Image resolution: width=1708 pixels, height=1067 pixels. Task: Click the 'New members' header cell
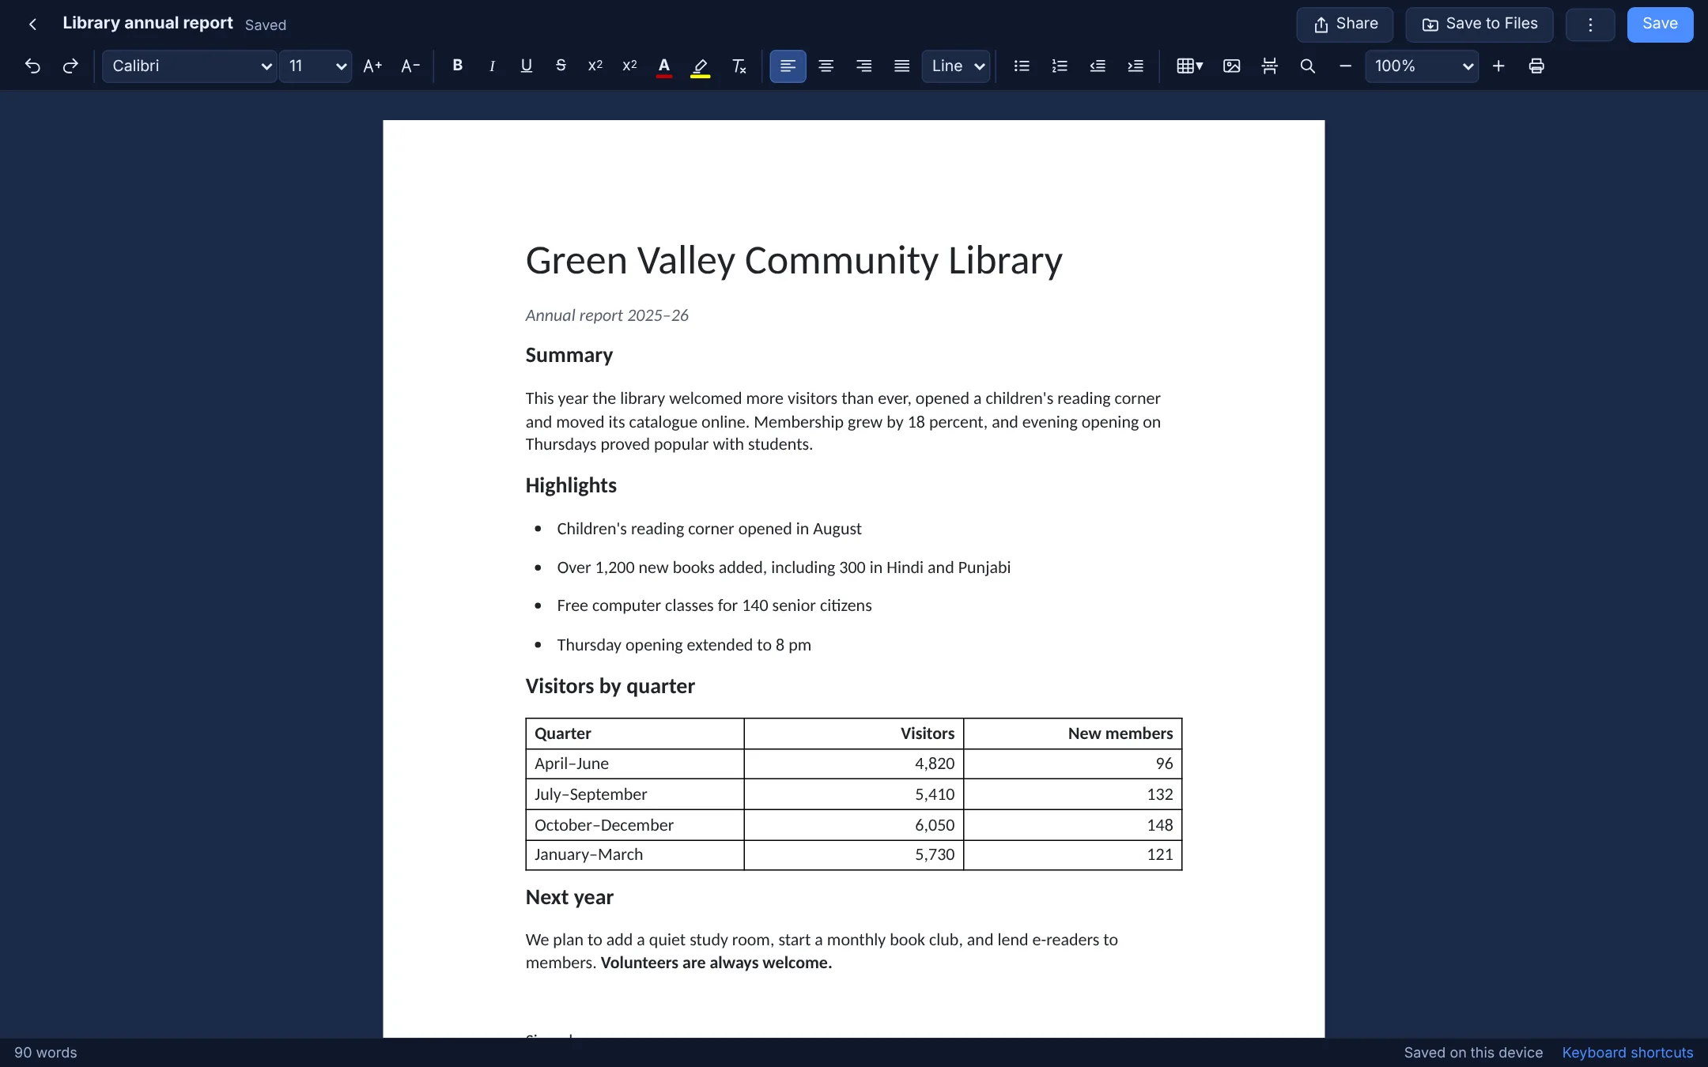pos(1073,733)
